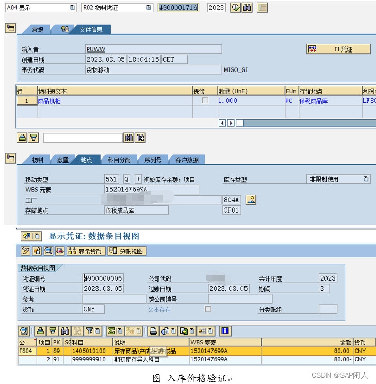Open the export dropdown arrow

(x=192, y=331)
